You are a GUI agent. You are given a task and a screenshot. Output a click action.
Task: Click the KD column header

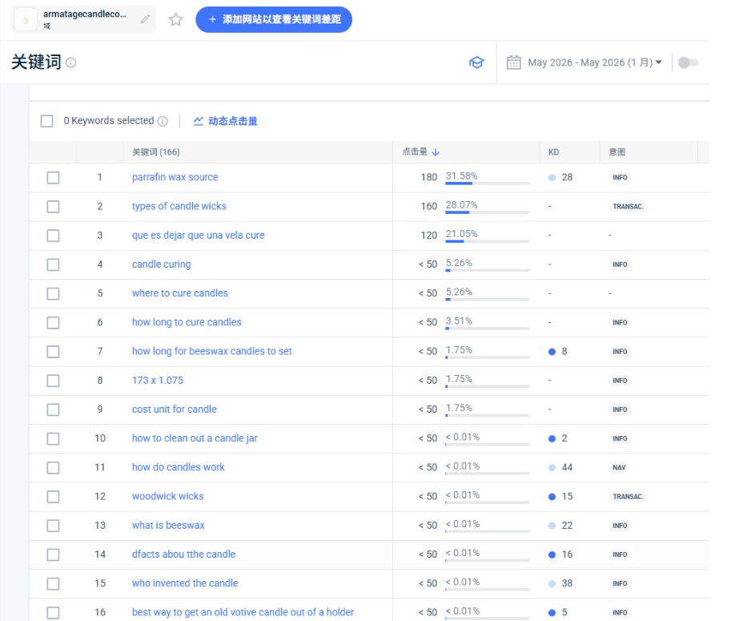(x=553, y=152)
